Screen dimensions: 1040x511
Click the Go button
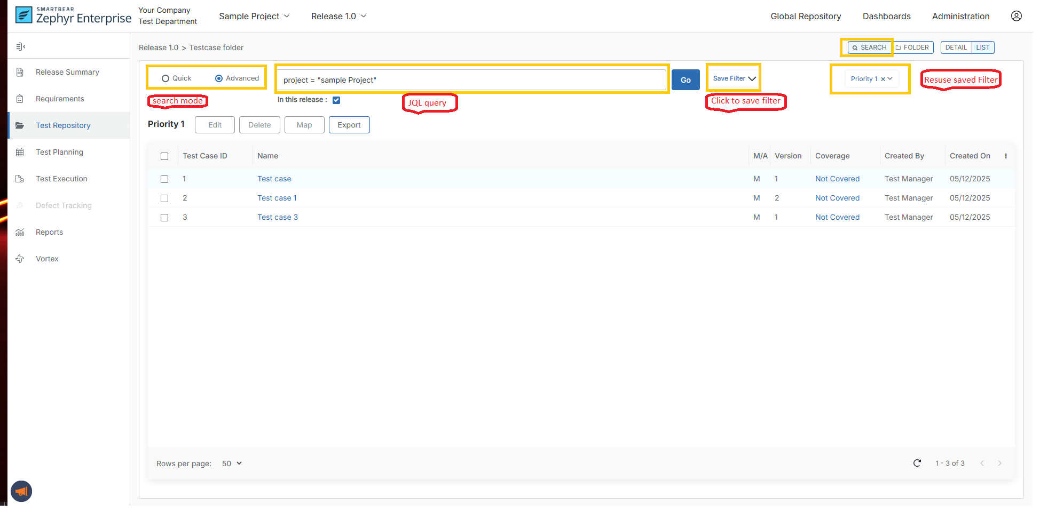click(685, 80)
